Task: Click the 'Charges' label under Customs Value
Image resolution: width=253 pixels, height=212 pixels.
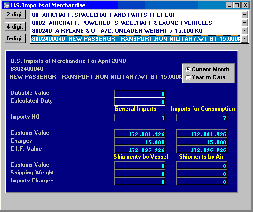Action: tap(21, 141)
